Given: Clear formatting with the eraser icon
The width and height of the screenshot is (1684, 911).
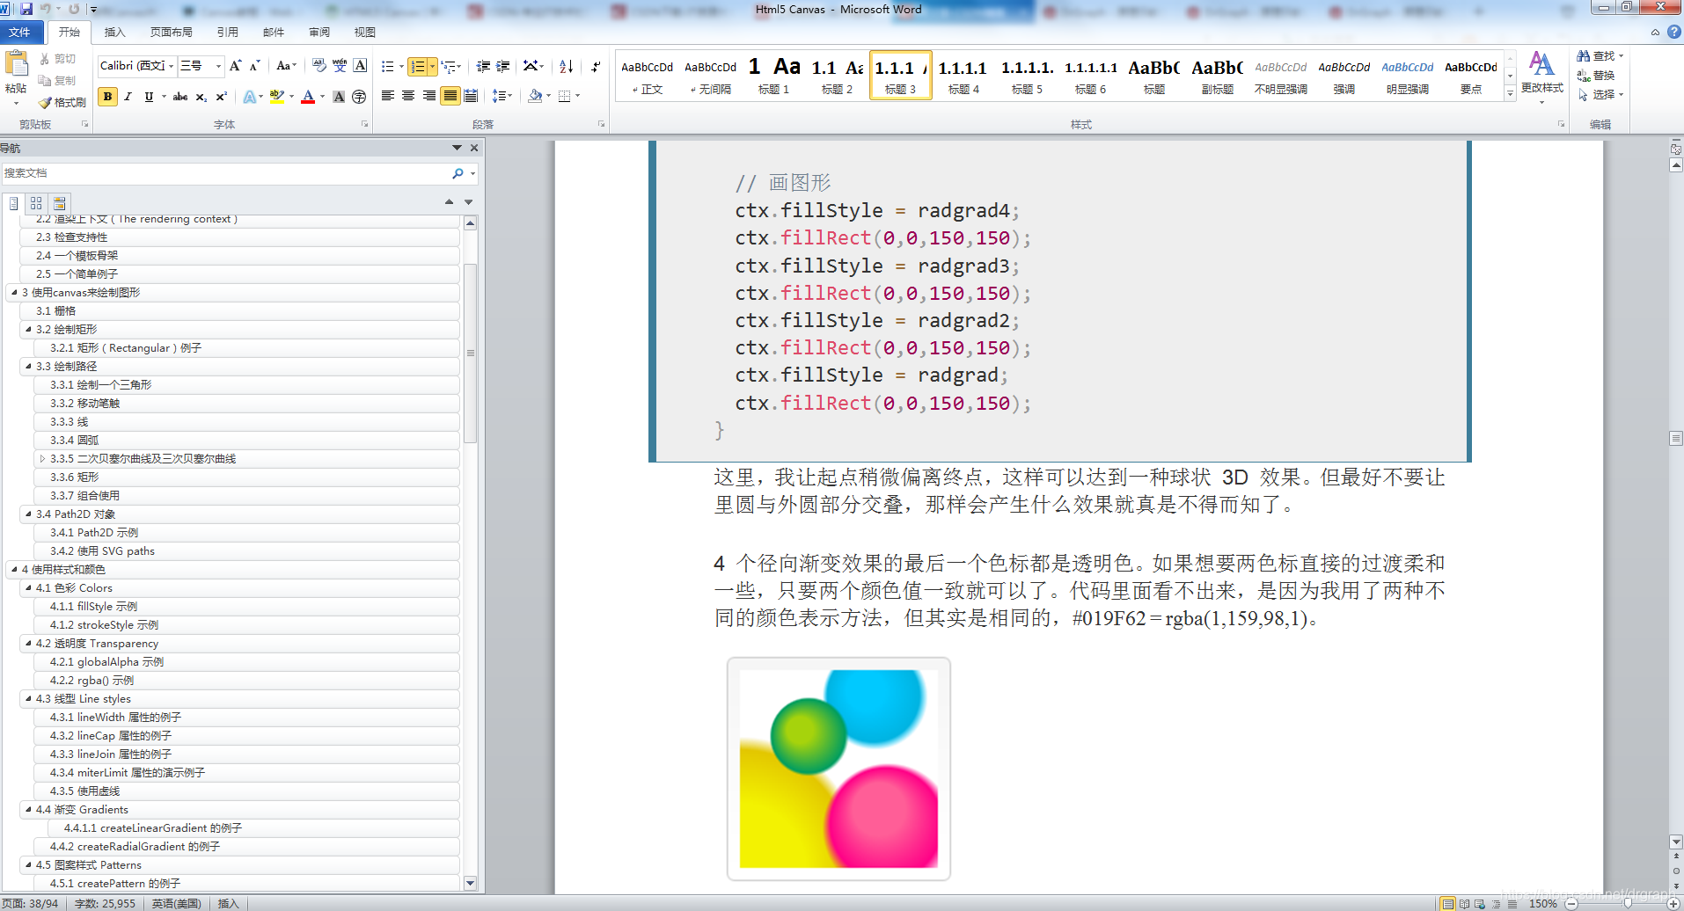Looking at the screenshot, I should [318, 66].
